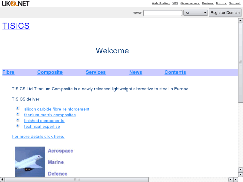Open technical expertise link
243x182 pixels.
(x=42, y=126)
